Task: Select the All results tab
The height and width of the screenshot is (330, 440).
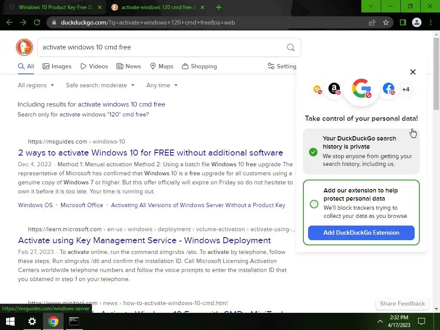Action: click(x=26, y=67)
